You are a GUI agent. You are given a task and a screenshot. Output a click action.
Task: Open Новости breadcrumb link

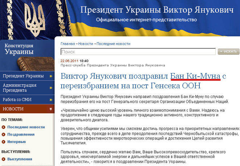[86, 44]
